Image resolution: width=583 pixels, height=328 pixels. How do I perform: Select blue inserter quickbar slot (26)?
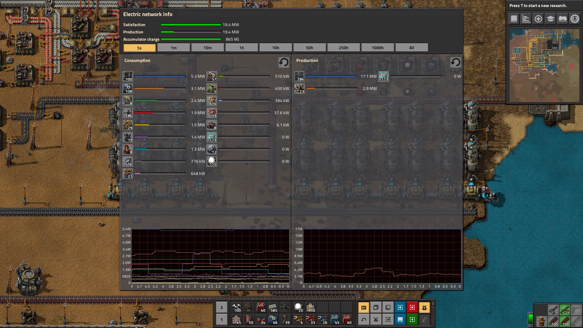(322, 319)
